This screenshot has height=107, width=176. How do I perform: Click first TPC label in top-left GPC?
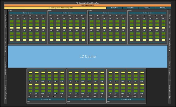pos(11,16)
